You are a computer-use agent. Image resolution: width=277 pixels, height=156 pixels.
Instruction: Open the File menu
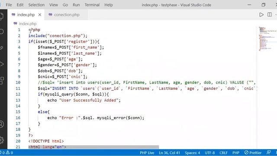point(9,5)
